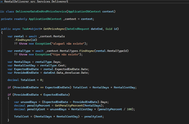This screenshot has height=124, width=189.
Task: Click the GetPriceAsync method name
Action: 55,29
